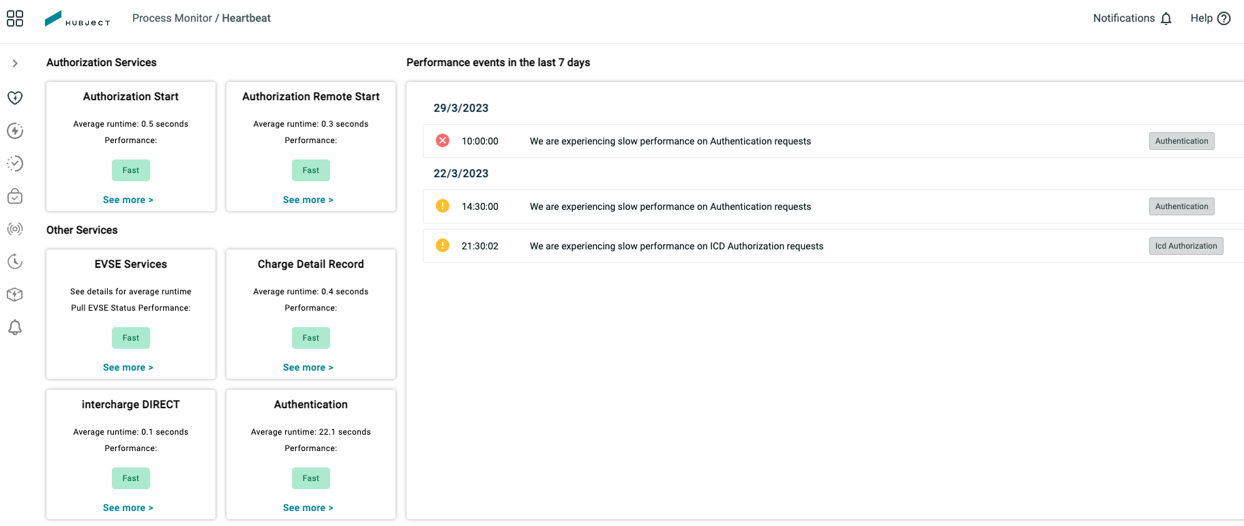
Task: Click the 10:00:00 timestamp
Action: pyautogui.click(x=480, y=141)
